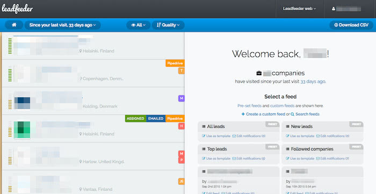Click the orange JS user badge
Viewport: 376px width, 194px height.
click(182, 181)
